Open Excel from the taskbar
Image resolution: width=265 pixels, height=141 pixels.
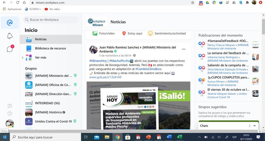(179, 137)
